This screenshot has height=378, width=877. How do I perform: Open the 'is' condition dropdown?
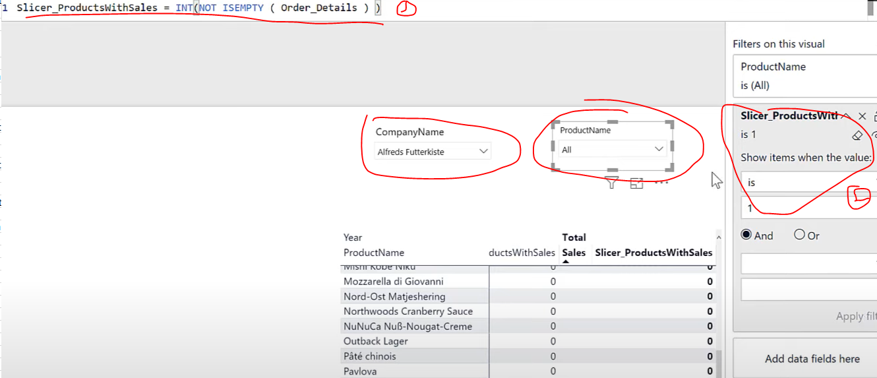tap(809, 182)
